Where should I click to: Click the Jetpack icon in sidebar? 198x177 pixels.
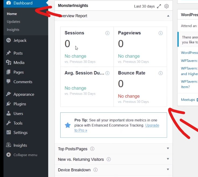9,40
